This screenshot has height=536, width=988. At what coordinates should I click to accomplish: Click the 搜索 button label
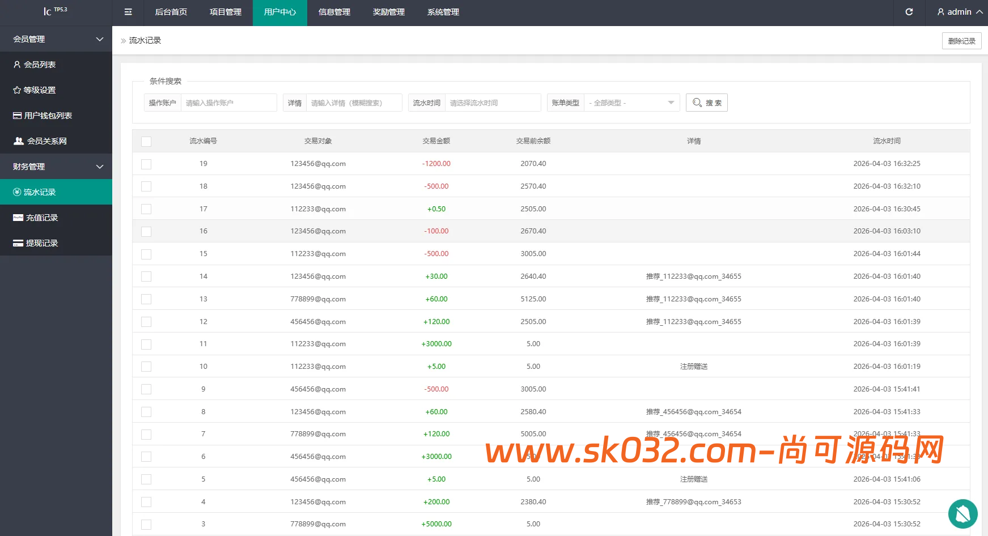click(x=714, y=103)
